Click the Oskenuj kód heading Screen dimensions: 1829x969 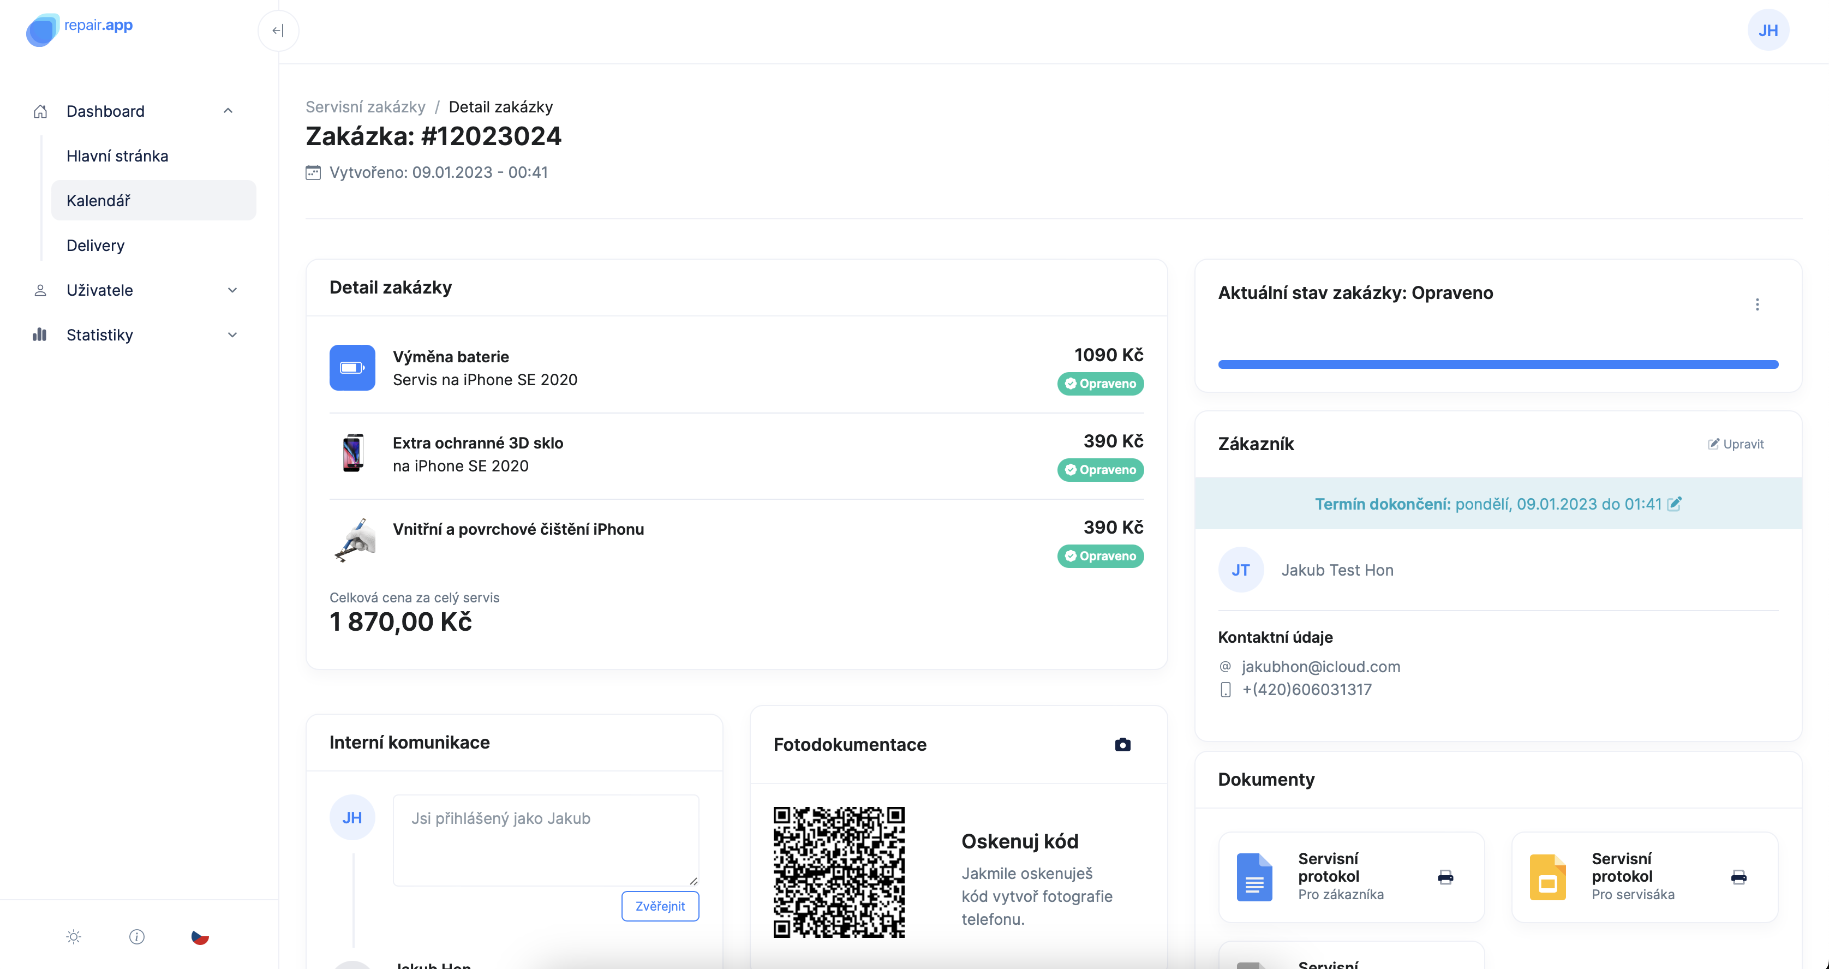coord(1020,841)
